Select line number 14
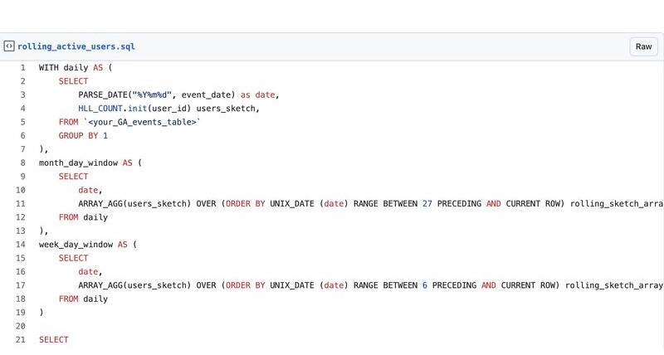This screenshot has width=664, height=355. click(x=21, y=245)
